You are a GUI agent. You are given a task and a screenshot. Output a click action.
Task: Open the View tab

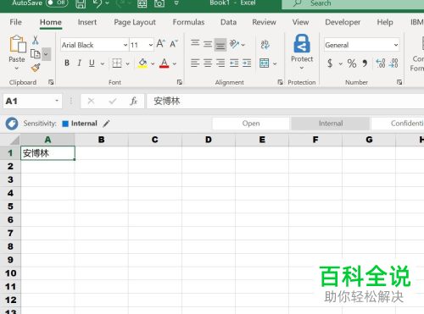tap(300, 22)
